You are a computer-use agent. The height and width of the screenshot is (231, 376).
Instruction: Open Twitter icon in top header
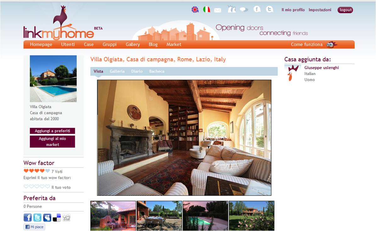click(x=270, y=9)
